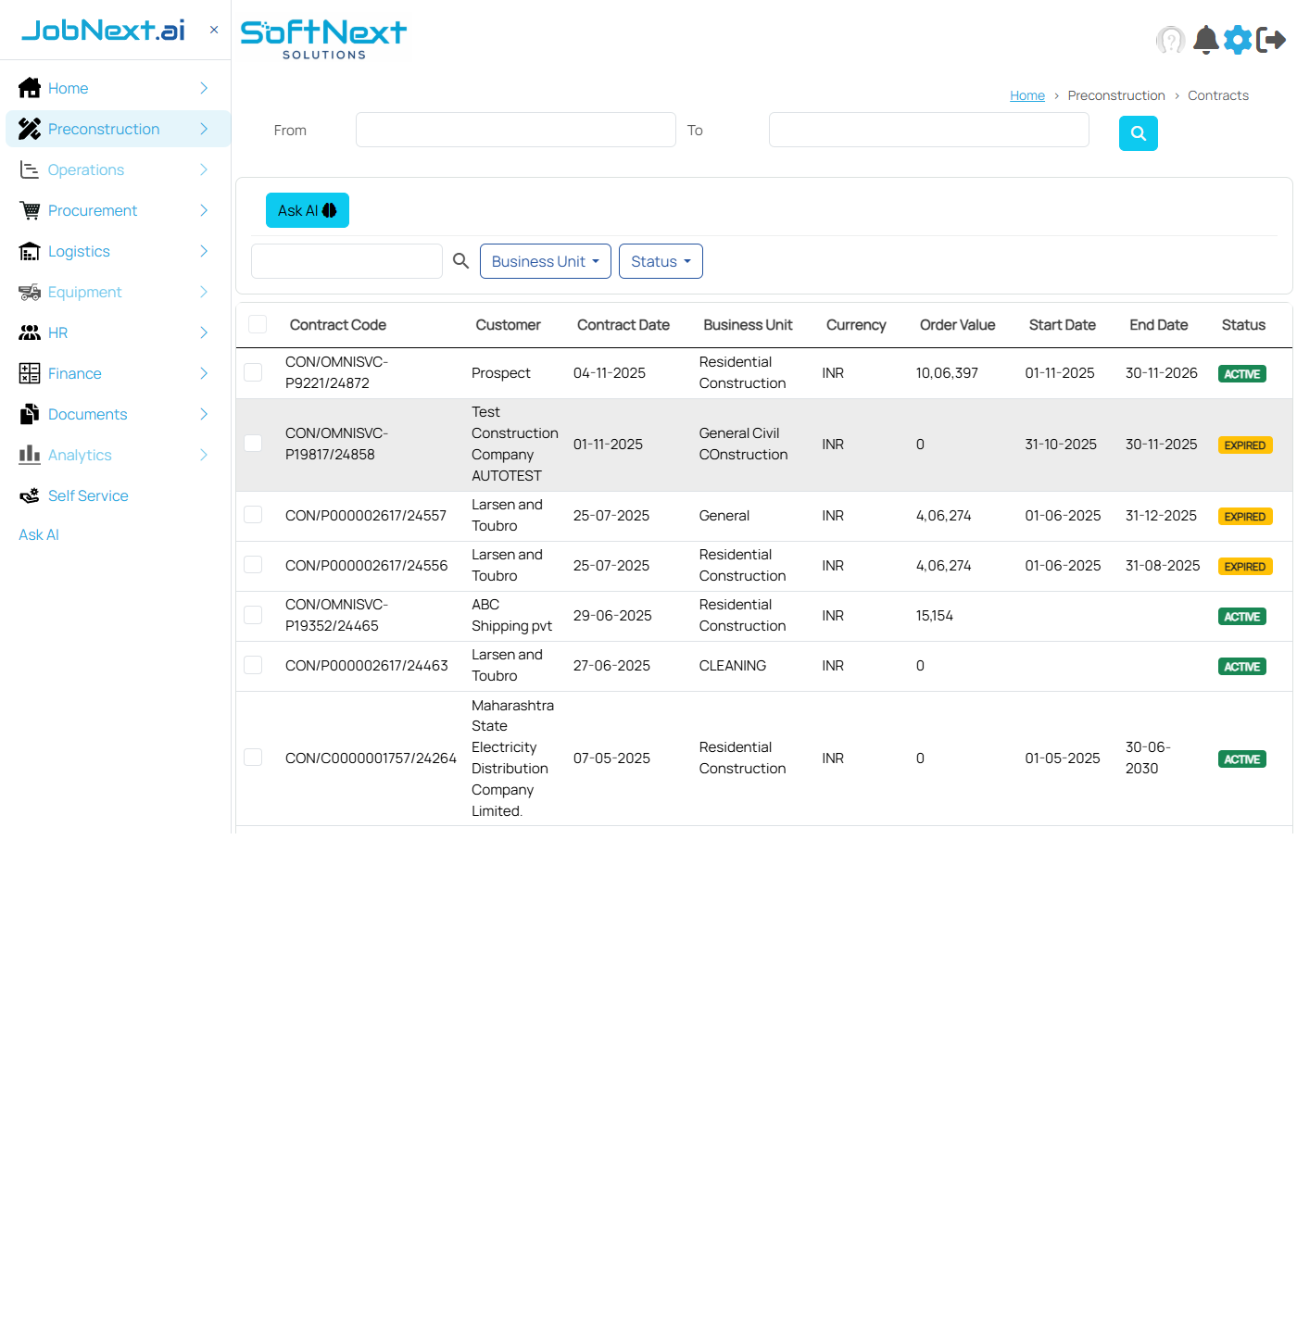Open the settings gear icon

(1238, 40)
